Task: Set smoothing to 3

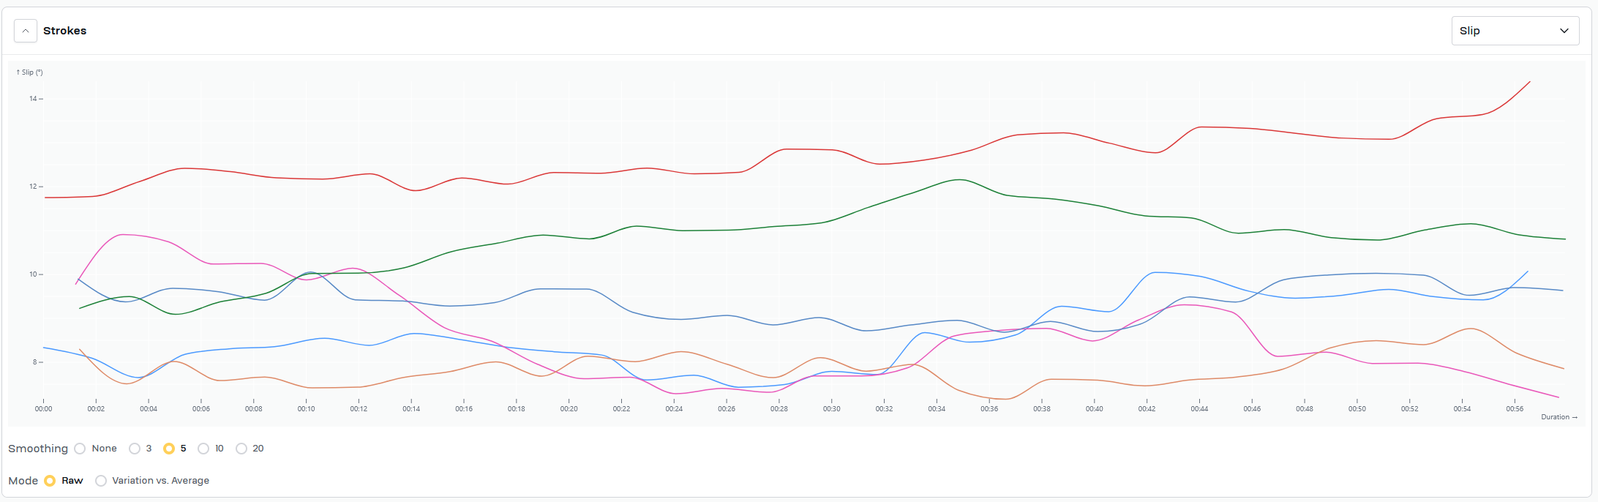Action: click(x=135, y=449)
